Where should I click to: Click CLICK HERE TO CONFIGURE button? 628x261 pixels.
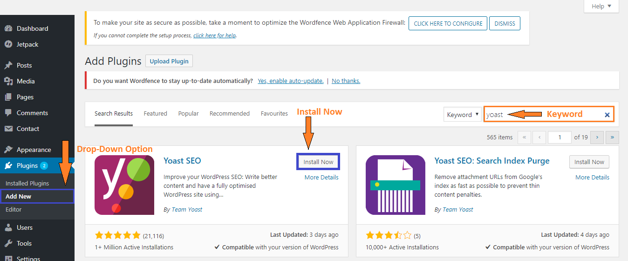click(448, 23)
